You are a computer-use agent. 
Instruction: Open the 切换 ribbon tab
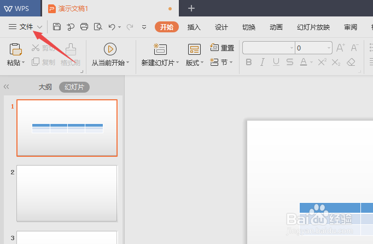pyautogui.click(x=249, y=27)
